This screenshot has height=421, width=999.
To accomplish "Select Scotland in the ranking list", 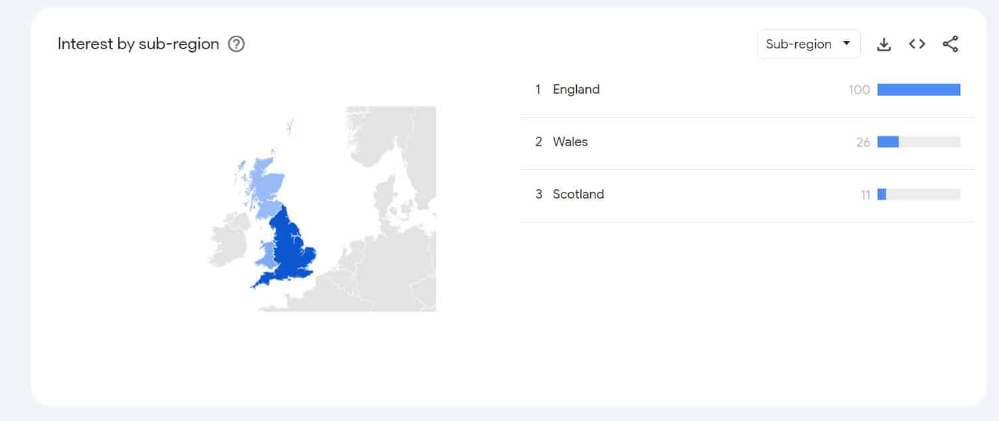I will (578, 195).
